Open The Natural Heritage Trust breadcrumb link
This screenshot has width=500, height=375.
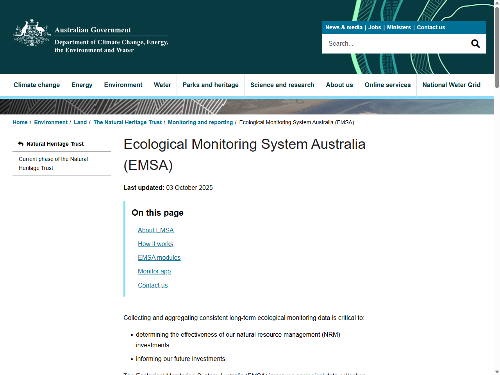point(127,122)
